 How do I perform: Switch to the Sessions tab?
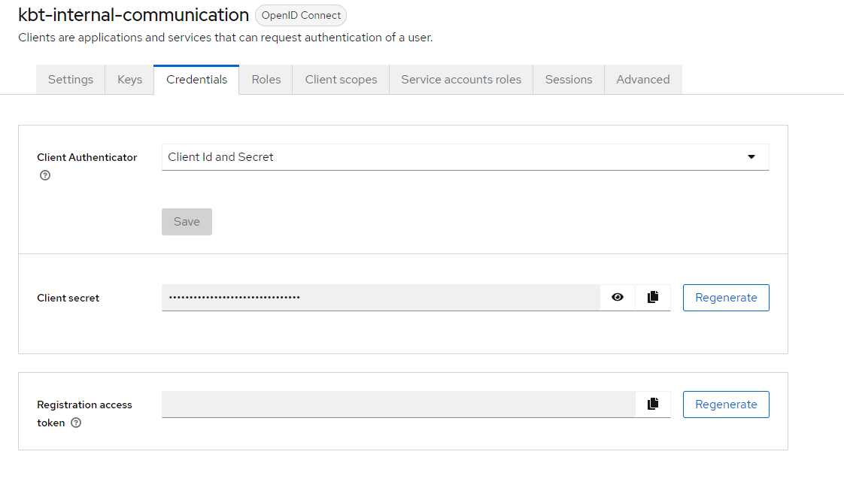[569, 80]
